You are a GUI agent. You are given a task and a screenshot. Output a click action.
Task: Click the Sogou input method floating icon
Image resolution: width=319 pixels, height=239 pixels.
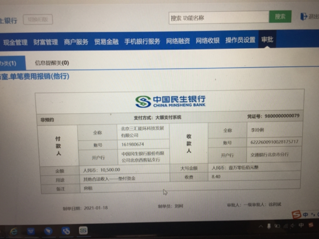click(296, 215)
